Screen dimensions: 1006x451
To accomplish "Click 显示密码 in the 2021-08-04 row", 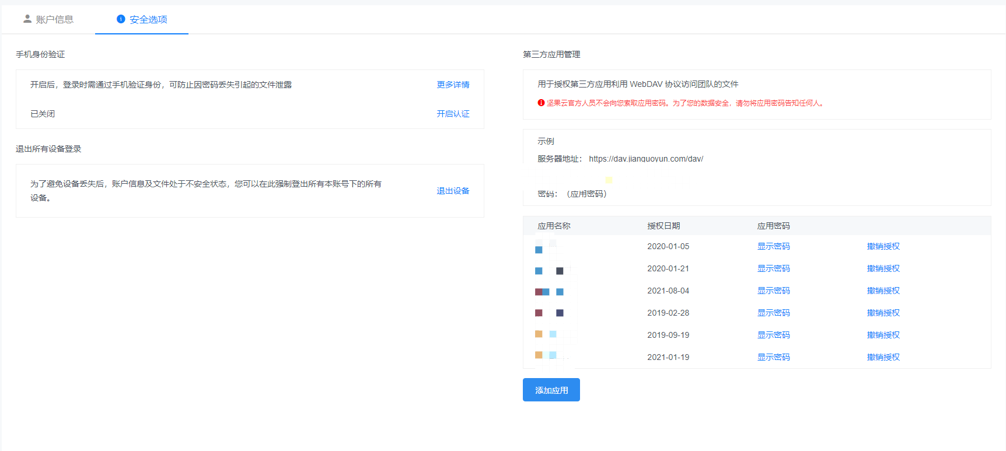I will pyautogui.click(x=773, y=291).
